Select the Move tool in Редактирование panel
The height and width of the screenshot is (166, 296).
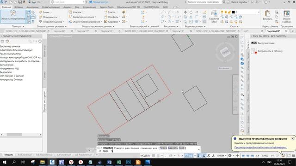(x=185, y=12)
